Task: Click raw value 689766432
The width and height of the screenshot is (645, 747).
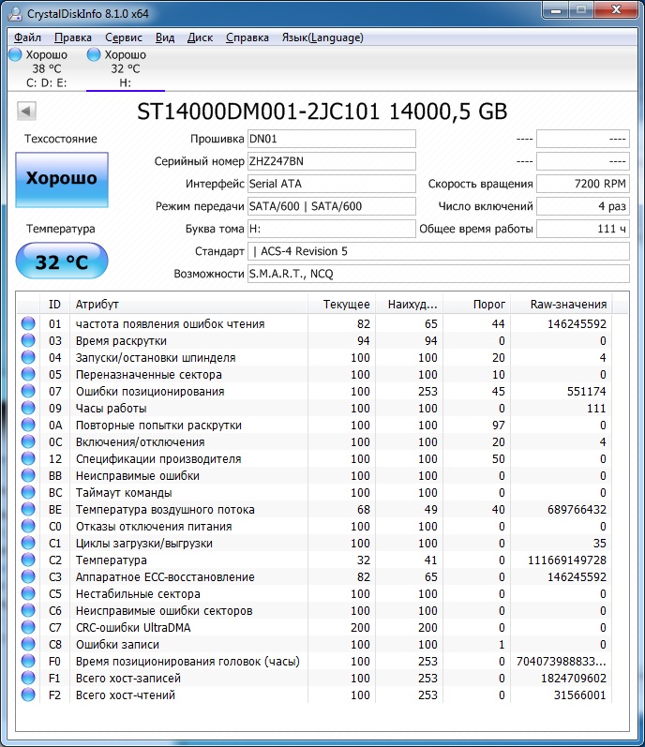Action: [x=577, y=509]
